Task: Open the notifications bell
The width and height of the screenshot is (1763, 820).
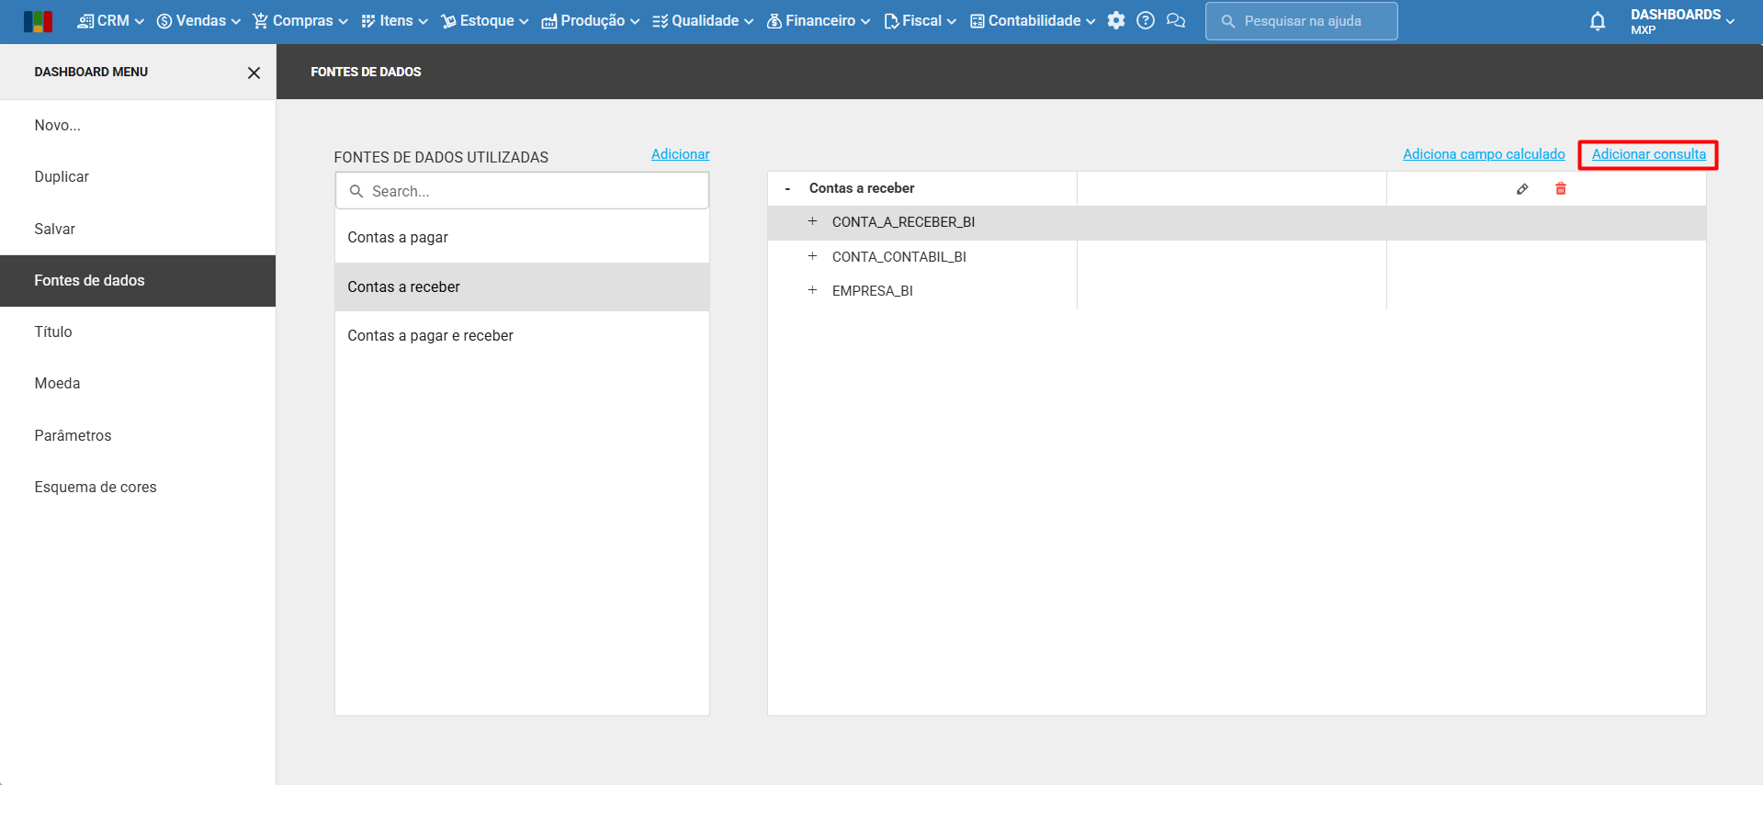Action: click(x=1598, y=21)
